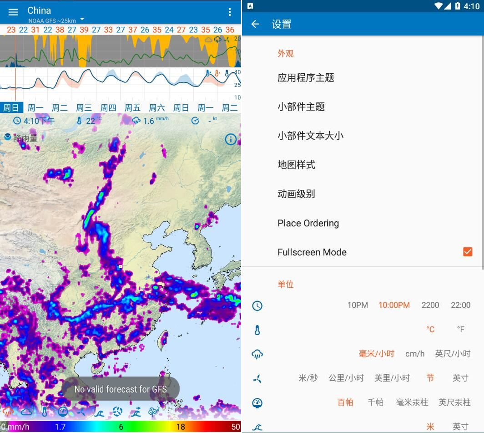Tap the info icon on the map

[x=231, y=140]
